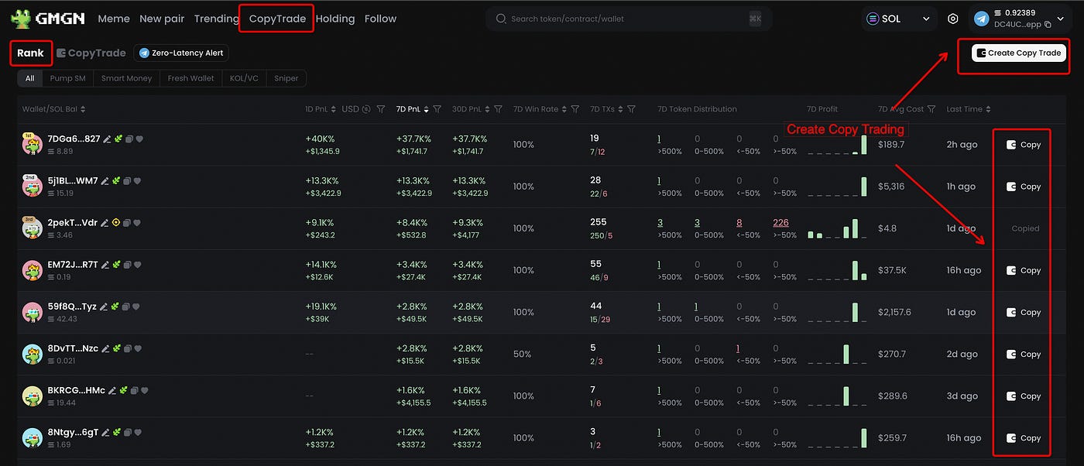The height and width of the screenshot is (466, 1084).
Task: Focus the search token/contract/wallet field
Action: 629,19
